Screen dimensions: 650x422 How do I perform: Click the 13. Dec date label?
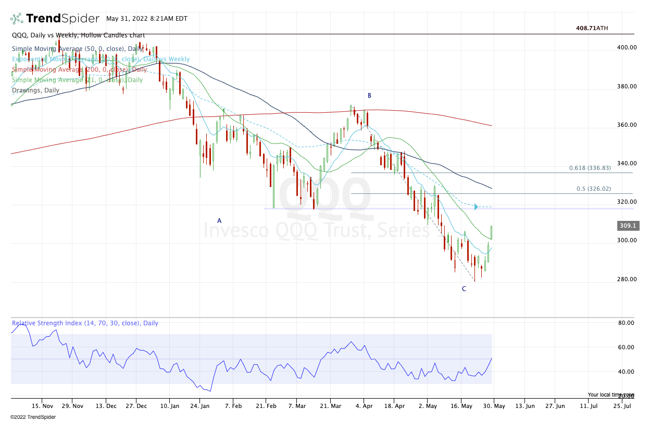(x=107, y=405)
